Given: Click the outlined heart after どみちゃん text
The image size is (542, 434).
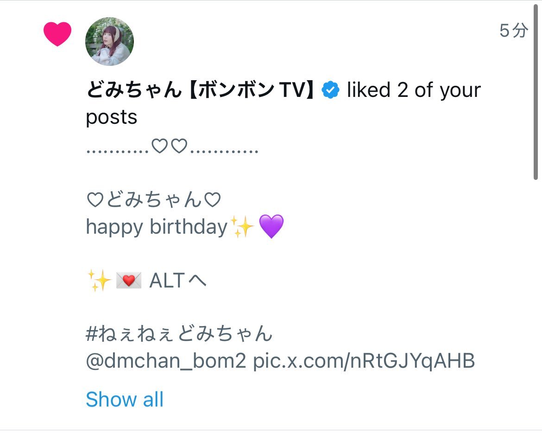Looking at the screenshot, I should 212,200.
